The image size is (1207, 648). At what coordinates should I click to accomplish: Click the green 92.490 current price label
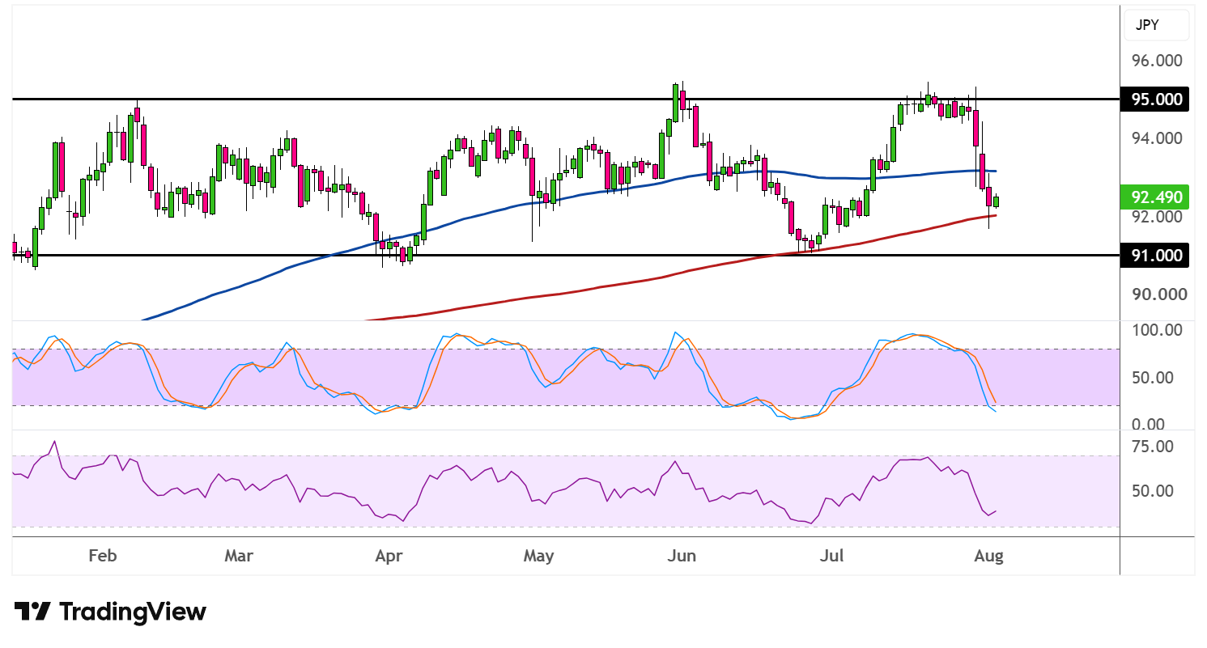1155,197
